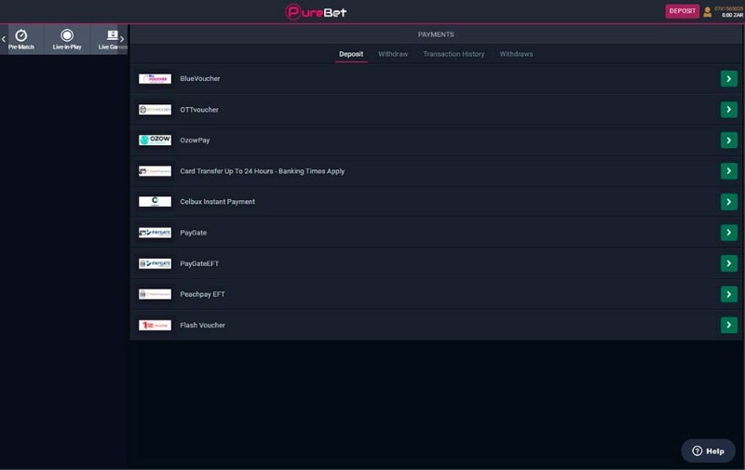Expand OTTvoucher with green arrow
Screen dimensions: 745x470
(729, 110)
